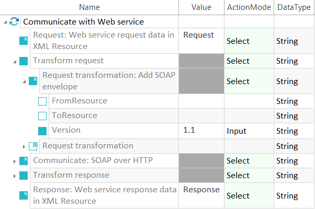Image resolution: width=315 pixels, height=209 pixels.
Task: Click the ActionMode column header
Action: [249, 7]
